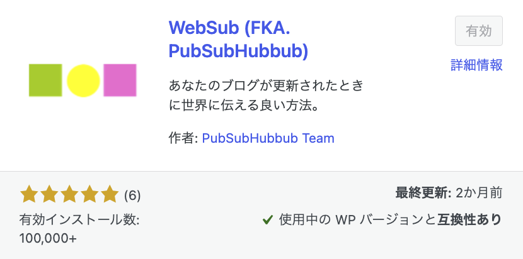The image size is (523, 259).
Task: Select the fourth rating star
Action: point(89,195)
